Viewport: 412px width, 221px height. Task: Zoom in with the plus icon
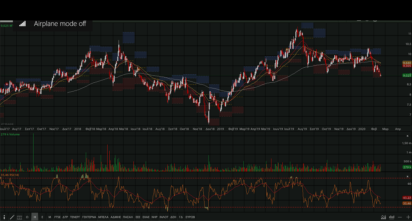tap(408, 217)
